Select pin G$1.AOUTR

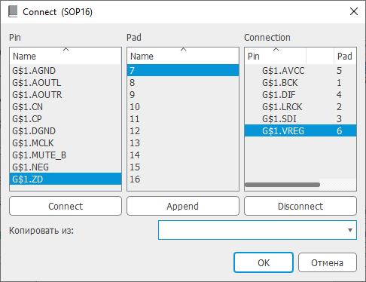(66, 95)
